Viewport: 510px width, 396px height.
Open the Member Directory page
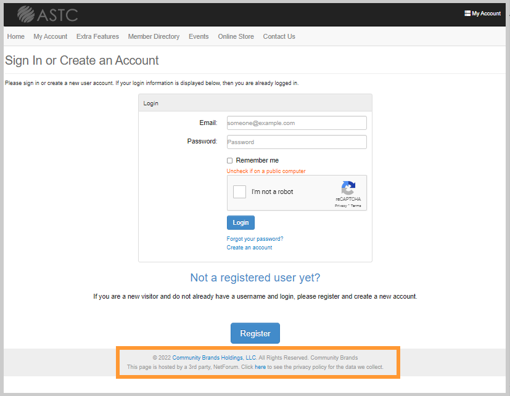point(154,36)
